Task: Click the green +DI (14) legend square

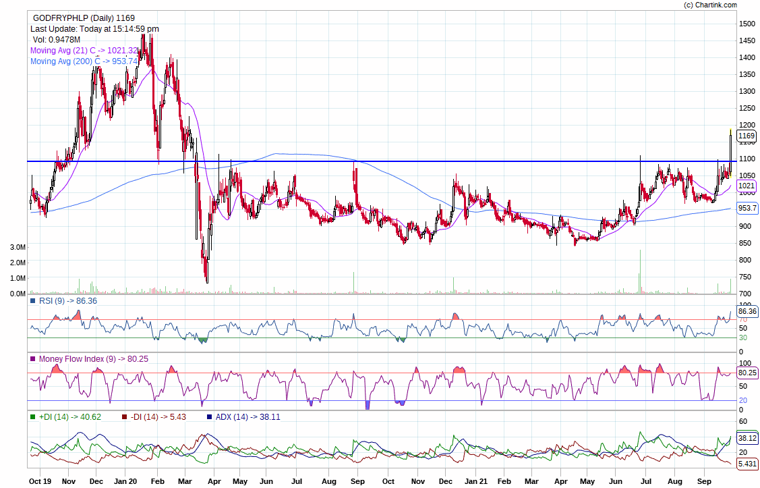Action: pos(32,417)
